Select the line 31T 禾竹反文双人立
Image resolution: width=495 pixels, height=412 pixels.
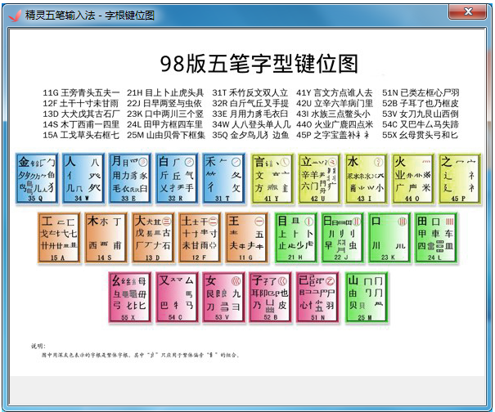tap(250, 92)
